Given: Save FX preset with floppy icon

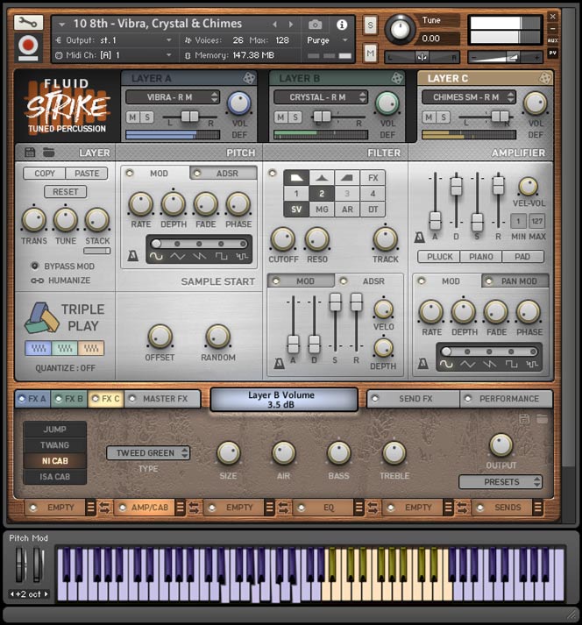Looking at the screenshot, I should [524, 418].
